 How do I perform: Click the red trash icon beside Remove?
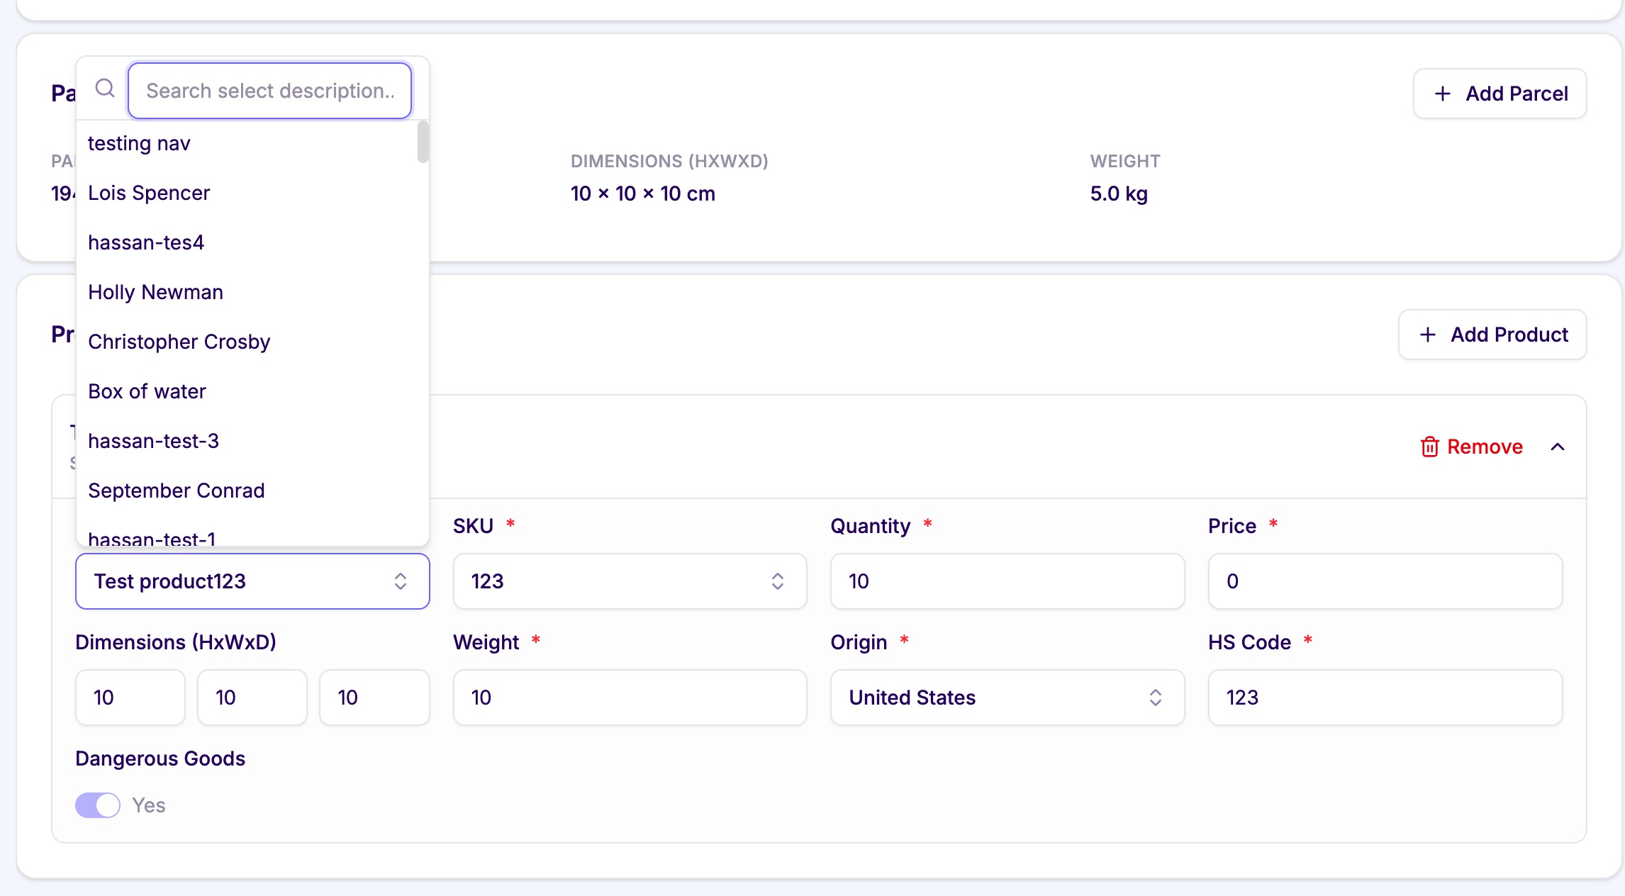coord(1429,447)
